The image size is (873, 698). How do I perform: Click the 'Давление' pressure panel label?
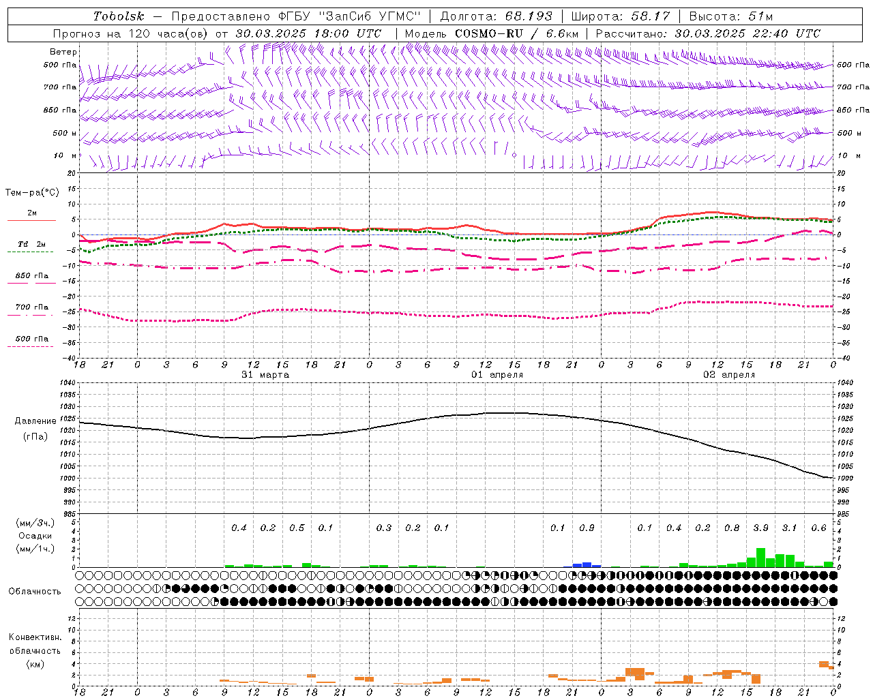(x=35, y=421)
